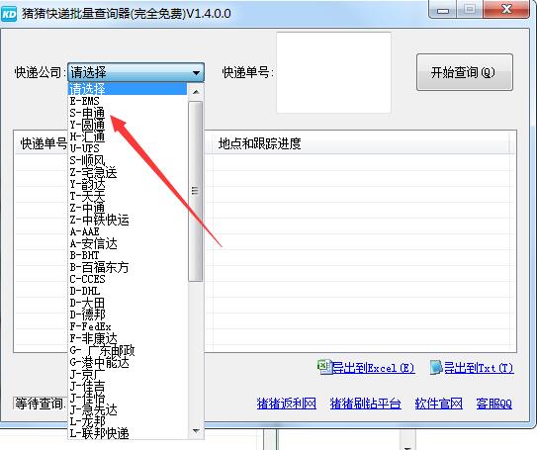This screenshot has height=450, width=537.
Task: Start the query with 开始查询 button
Action: (465, 72)
